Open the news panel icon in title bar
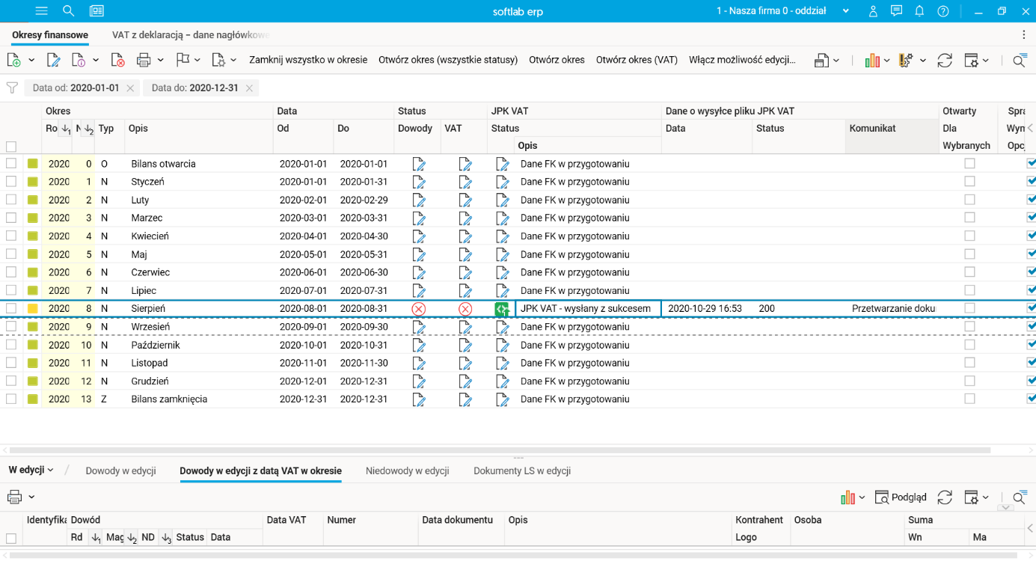The image size is (1036, 561). [x=96, y=11]
